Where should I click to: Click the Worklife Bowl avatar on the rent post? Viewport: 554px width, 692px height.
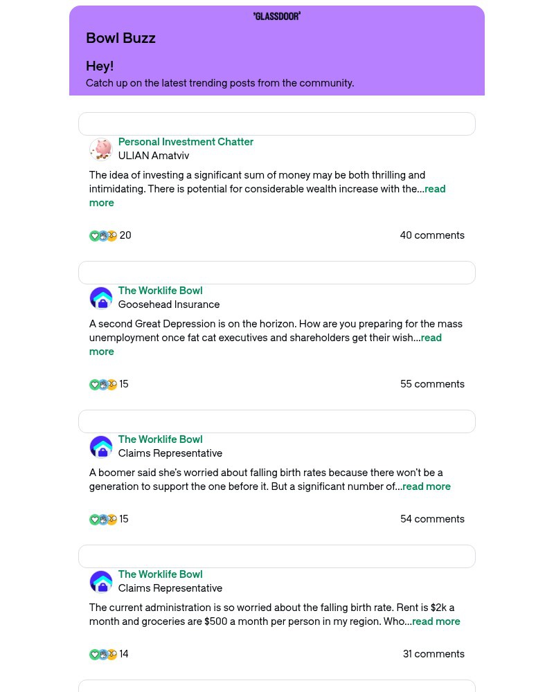[x=101, y=582]
